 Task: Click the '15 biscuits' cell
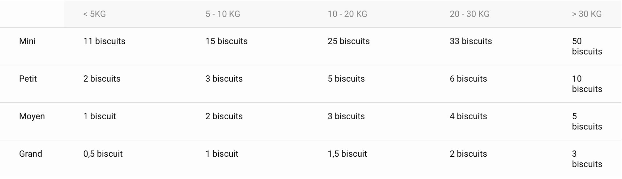coord(226,41)
